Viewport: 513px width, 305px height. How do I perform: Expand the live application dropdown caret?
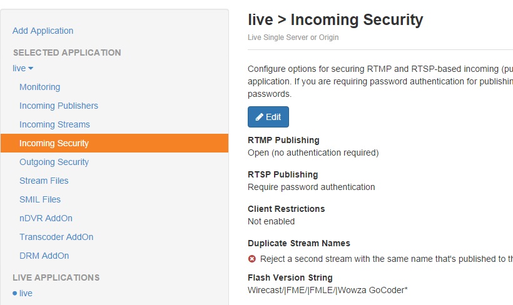point(31,68)
